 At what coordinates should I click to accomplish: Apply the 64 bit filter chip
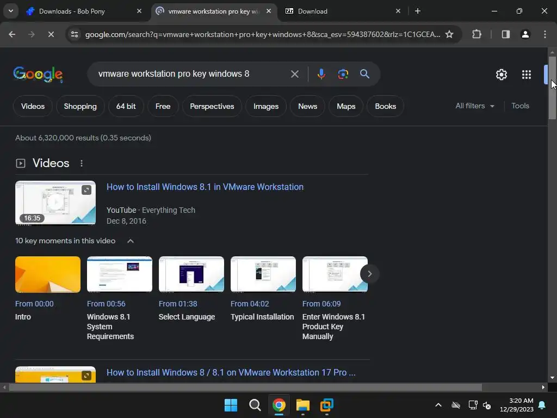(x=126, y=106)
